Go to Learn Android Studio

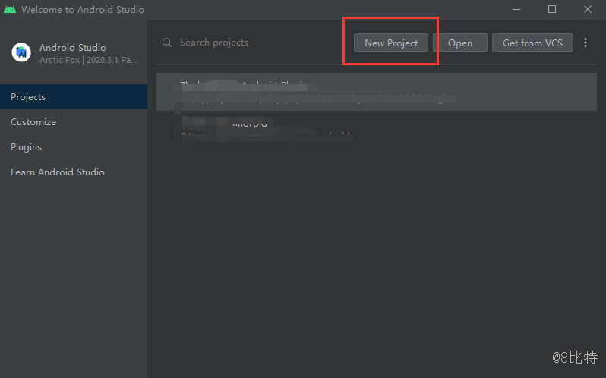coord(58,172)
